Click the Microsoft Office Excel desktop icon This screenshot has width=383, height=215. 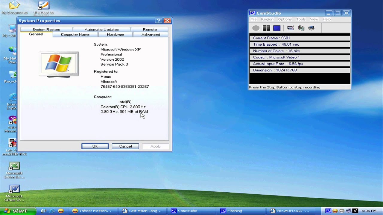[x=14, y=170]
